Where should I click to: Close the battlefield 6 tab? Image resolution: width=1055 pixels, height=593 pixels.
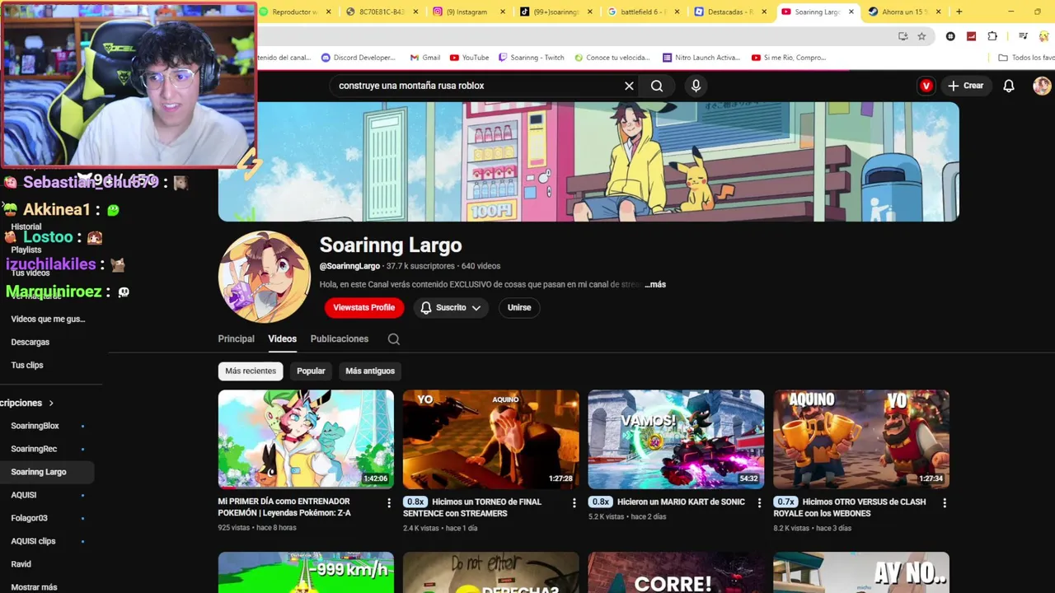(677, 12)
